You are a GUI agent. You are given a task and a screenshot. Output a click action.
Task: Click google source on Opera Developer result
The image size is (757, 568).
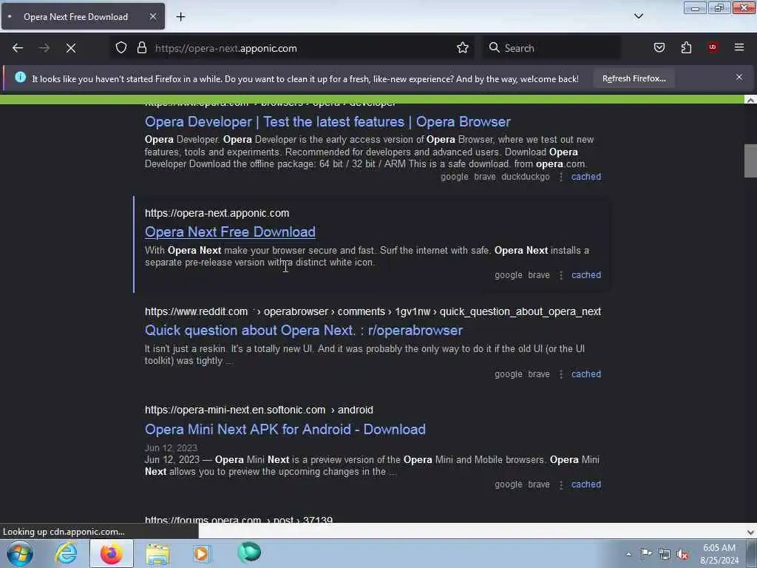click(455, 177)
